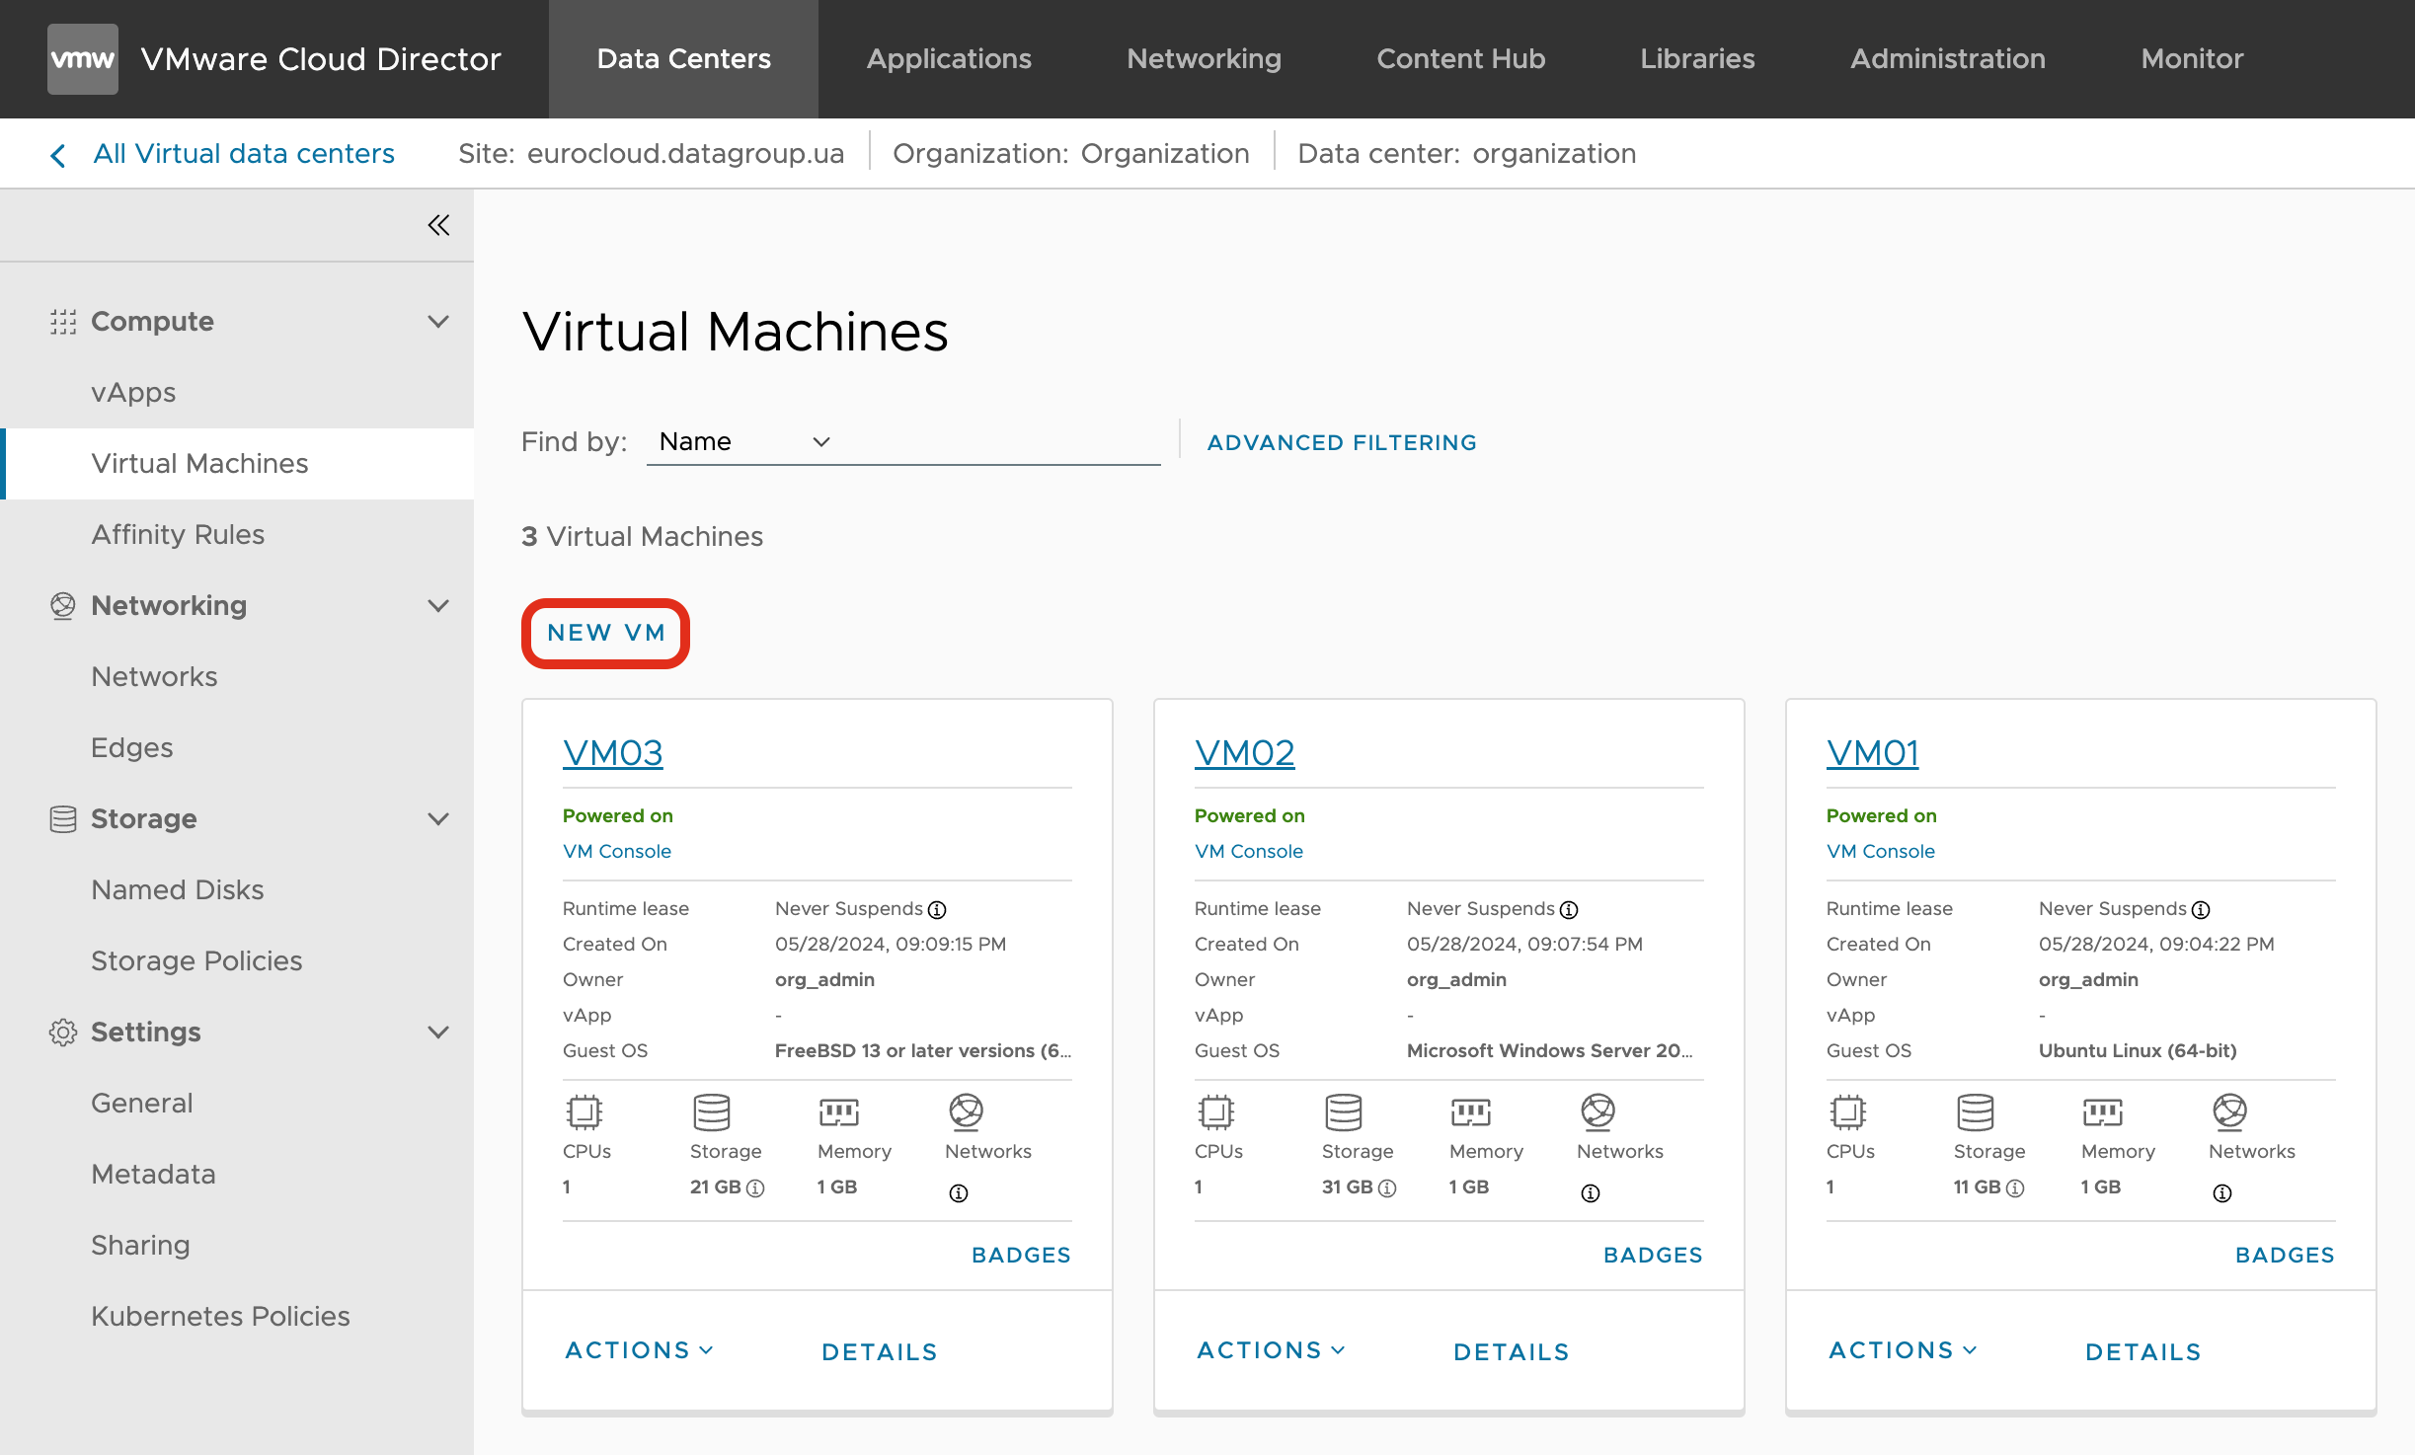Image resolution: width=2415 pixels, height=1455 pixels.
Task: Open the Networking top menu tab
Action: click(x=1204, y=59)
